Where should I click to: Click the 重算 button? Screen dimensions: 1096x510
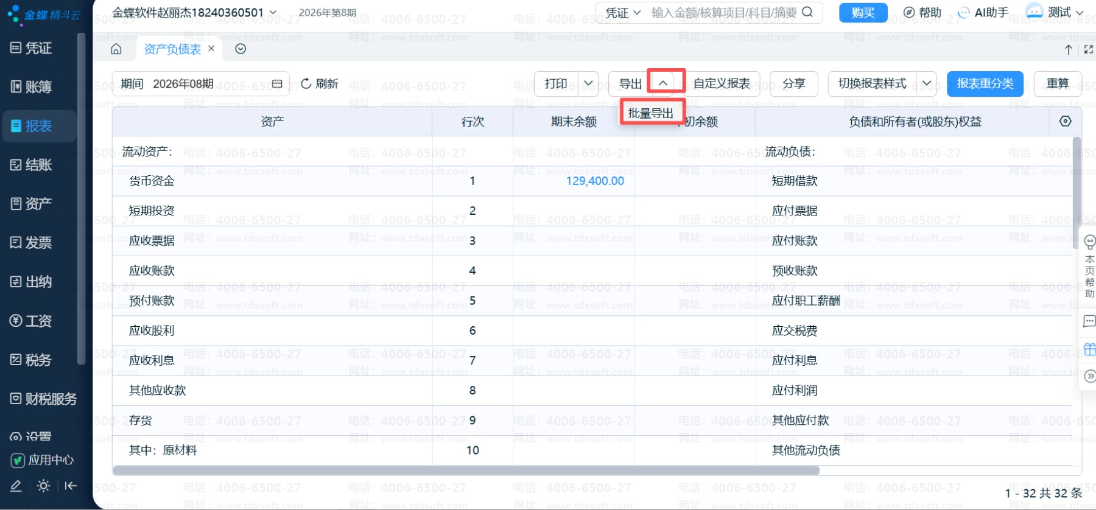click(1058, 83)
